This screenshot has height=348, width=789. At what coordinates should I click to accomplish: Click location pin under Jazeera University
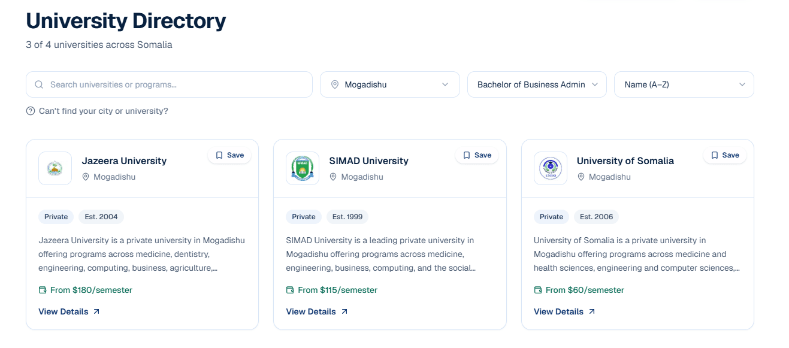click(86, 177)
